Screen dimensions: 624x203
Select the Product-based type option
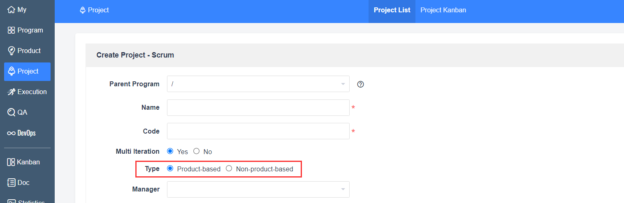coord(170,168)
